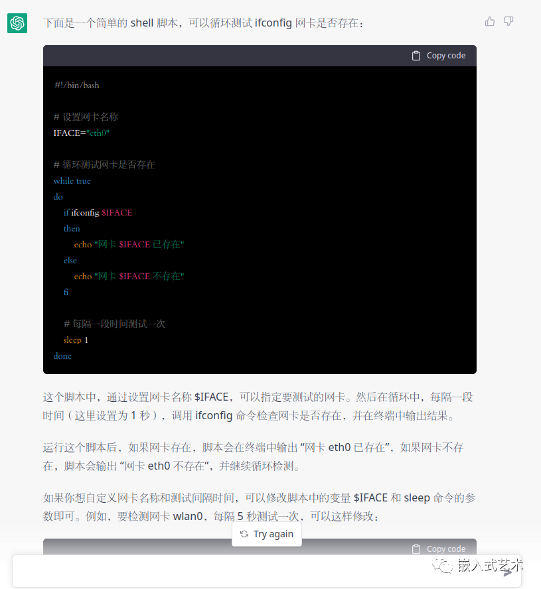The height and width of the screenshot is (589, 541).
Task: Click the paragraph starting '如果你想自定义网卡名称'
Action: [260, 507]
